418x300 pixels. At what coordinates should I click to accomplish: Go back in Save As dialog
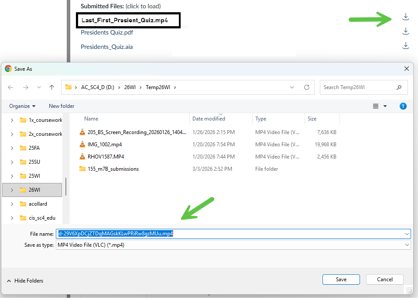click(x=10, y=87)
